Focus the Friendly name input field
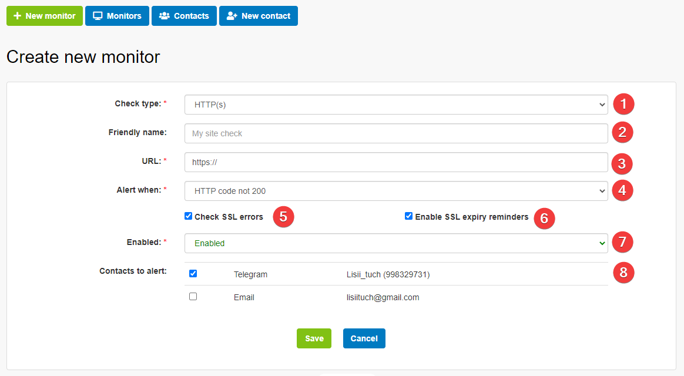 396,133
